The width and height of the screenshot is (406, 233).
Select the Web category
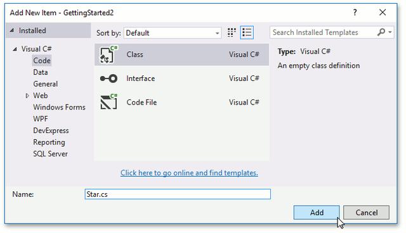[x=41, y=96]
